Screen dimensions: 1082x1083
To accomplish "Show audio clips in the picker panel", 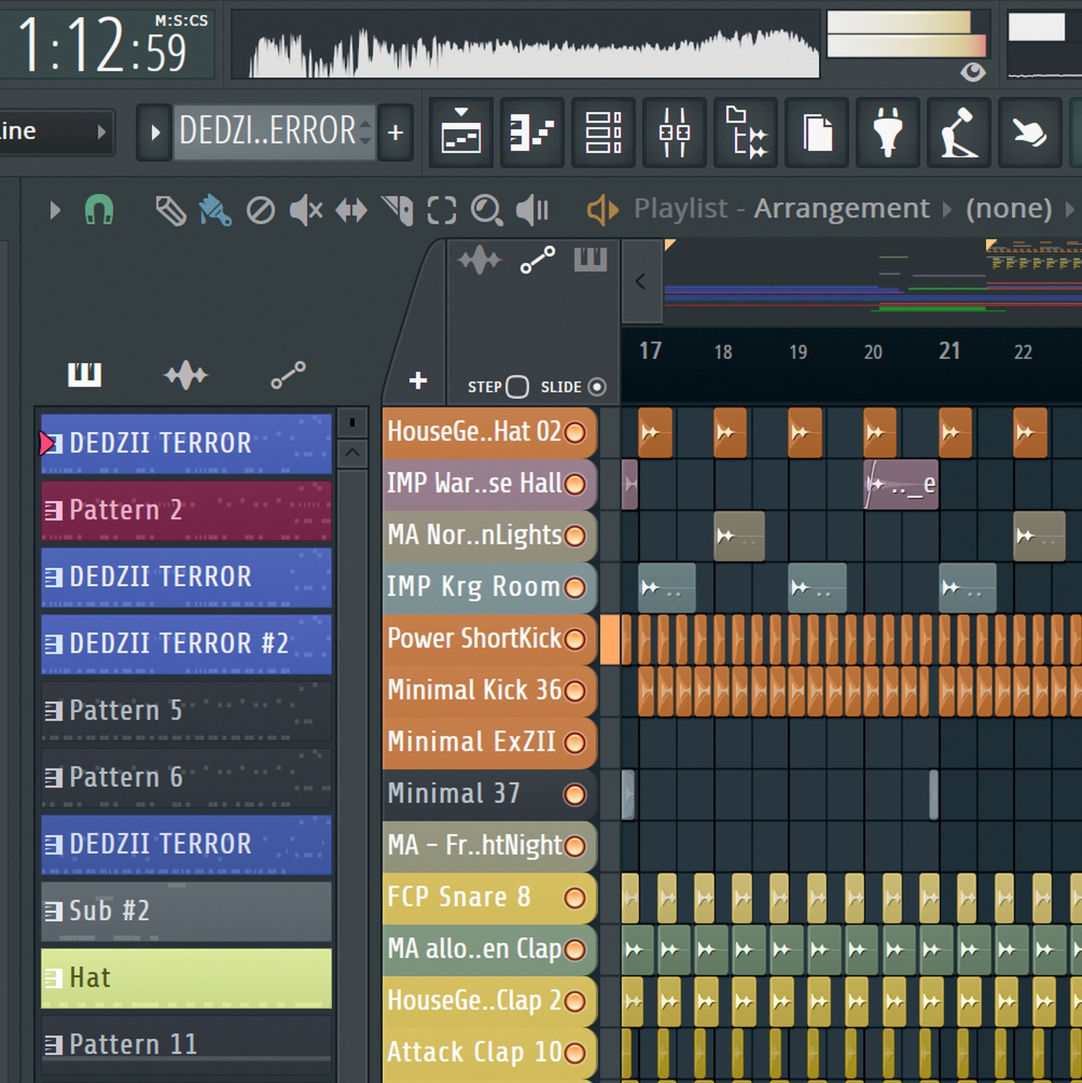I will 186,375.
